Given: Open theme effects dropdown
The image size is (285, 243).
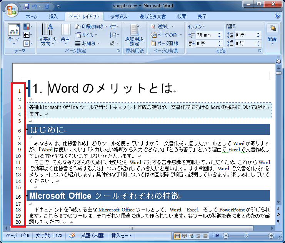Looking at the screenshot, I should pyautogui.click(x=28, y=43).
